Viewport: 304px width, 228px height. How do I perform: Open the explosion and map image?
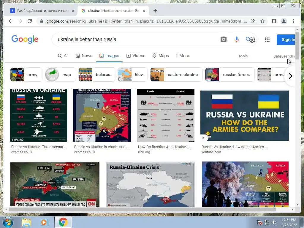coord(245,184)
